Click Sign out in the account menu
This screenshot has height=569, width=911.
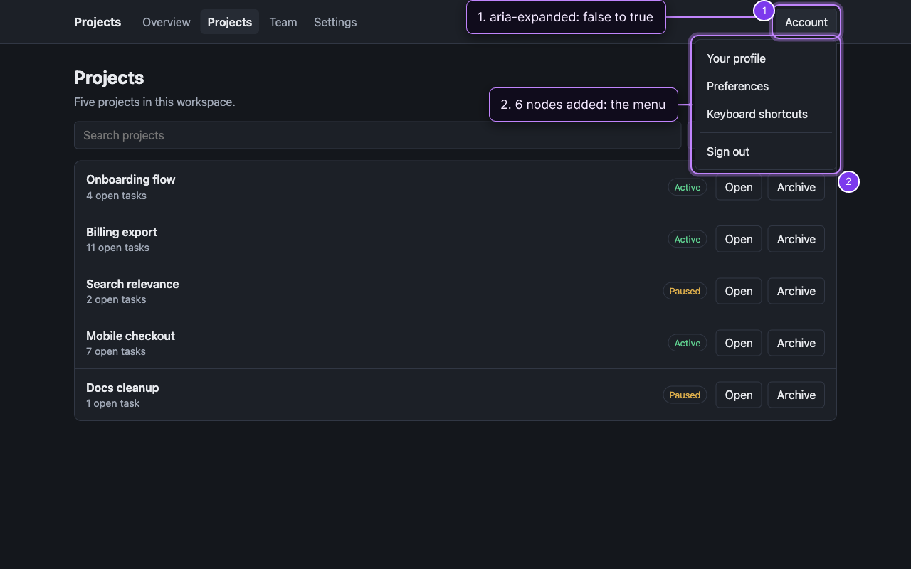click(x=766, y=151)
